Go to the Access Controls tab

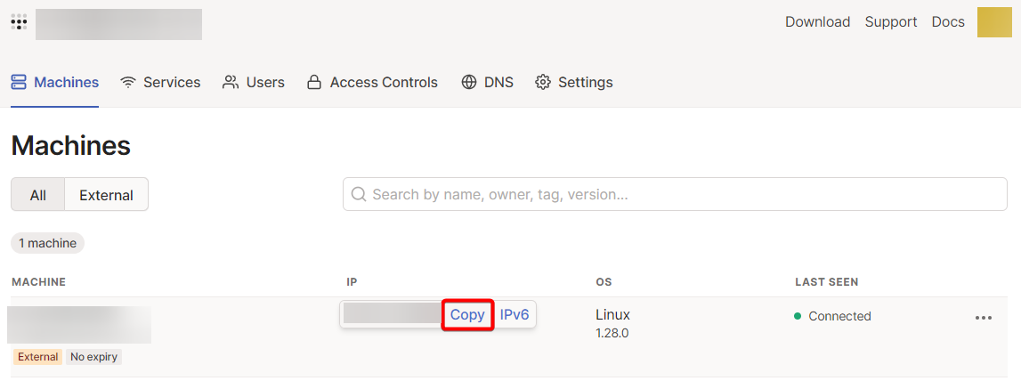pos(384,83)
